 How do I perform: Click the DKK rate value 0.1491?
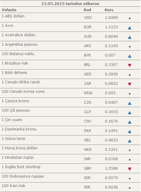[111, 130]
